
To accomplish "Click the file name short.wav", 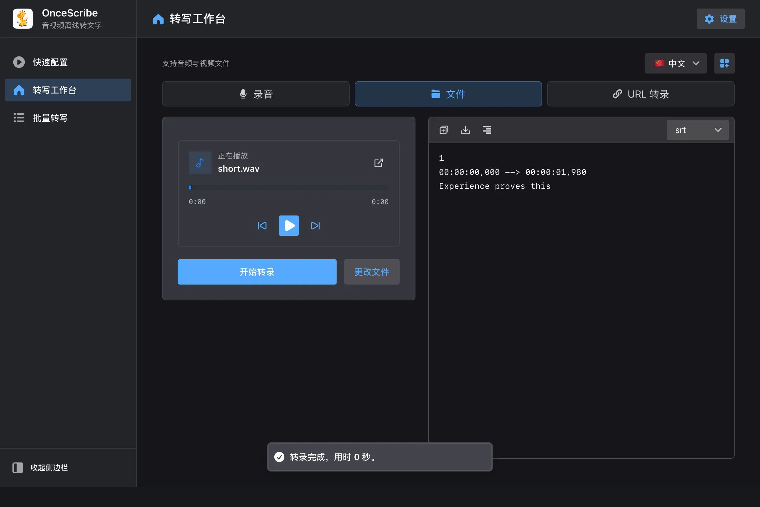I will click(239, 169).
